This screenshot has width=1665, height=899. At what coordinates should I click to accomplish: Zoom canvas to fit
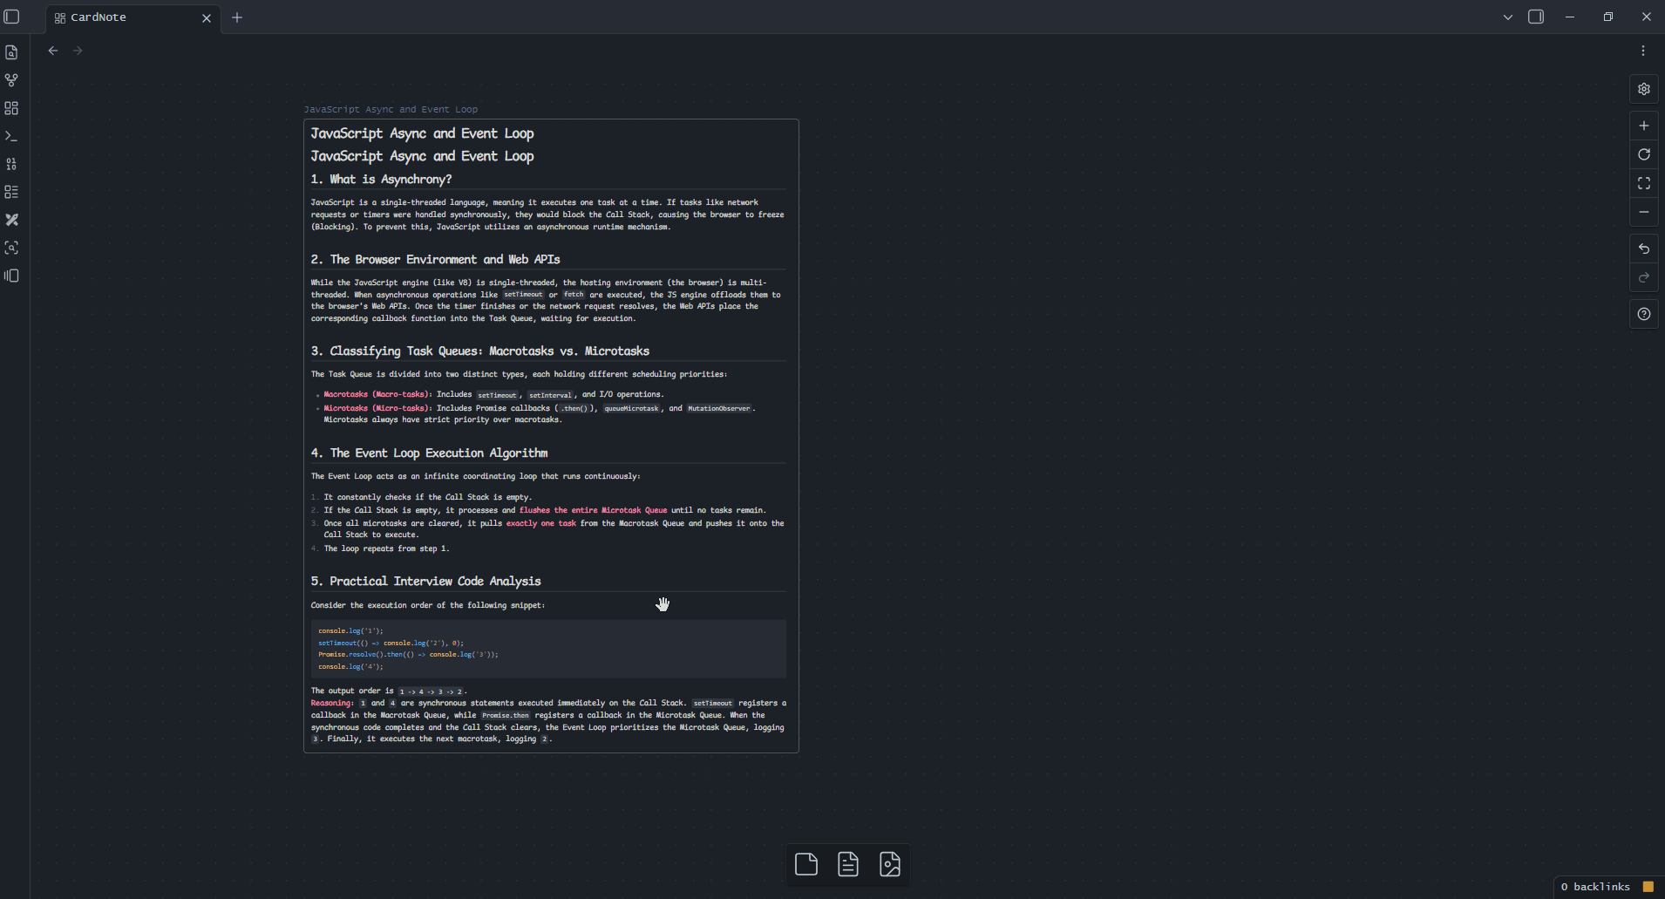tap(1644, 183)
